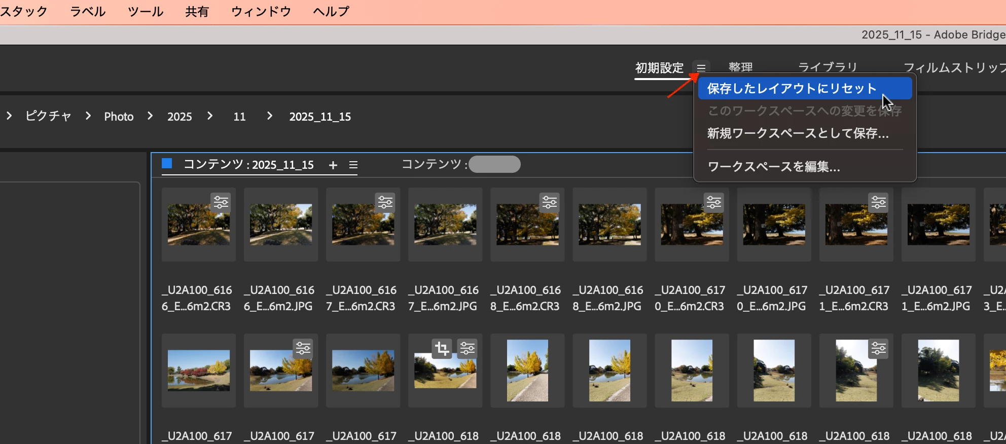This screenshot has height=444, width=1006.
Task: Switch to the 初期設定 workspace
Action: (x=659, y=67)
